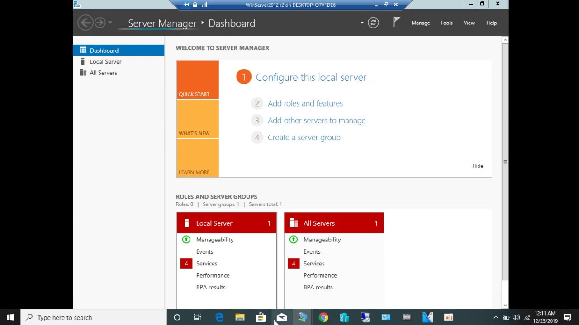This screenshot has height=325, width=579.
Task: Click the lock icon in connection bar
Action: pyautogui.click(x=195, y=5)
